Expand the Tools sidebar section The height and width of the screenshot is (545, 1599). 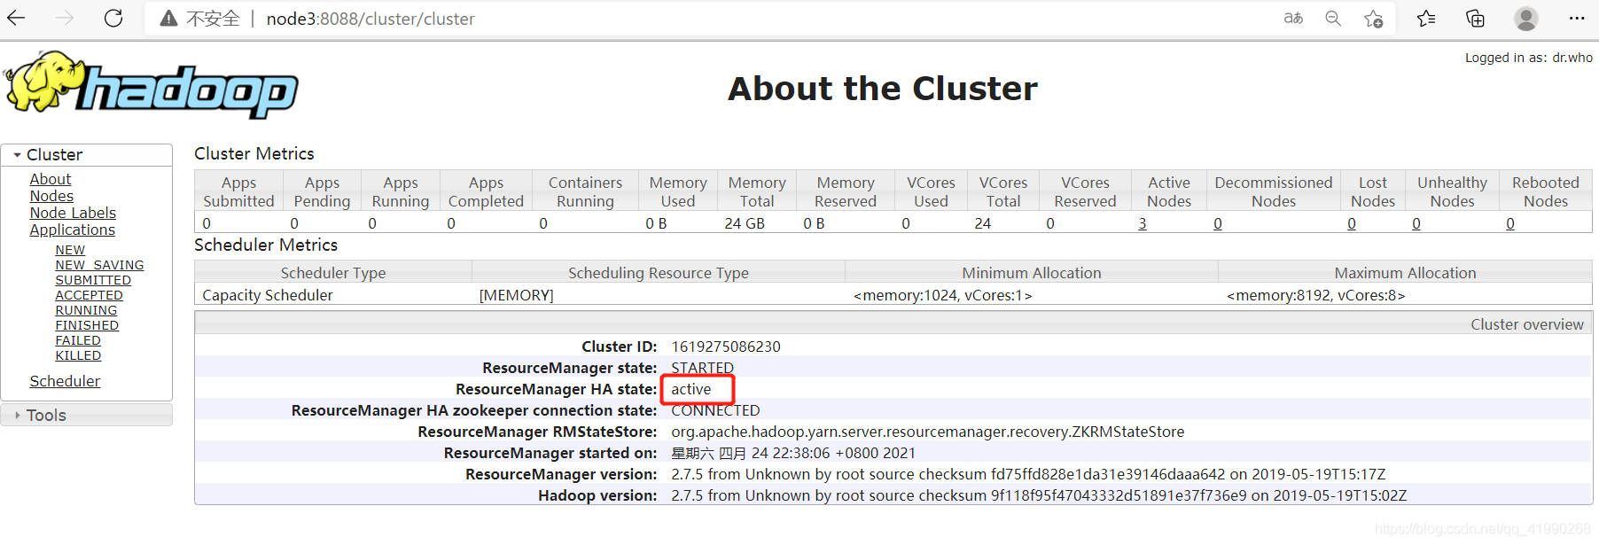click(87, 415)
